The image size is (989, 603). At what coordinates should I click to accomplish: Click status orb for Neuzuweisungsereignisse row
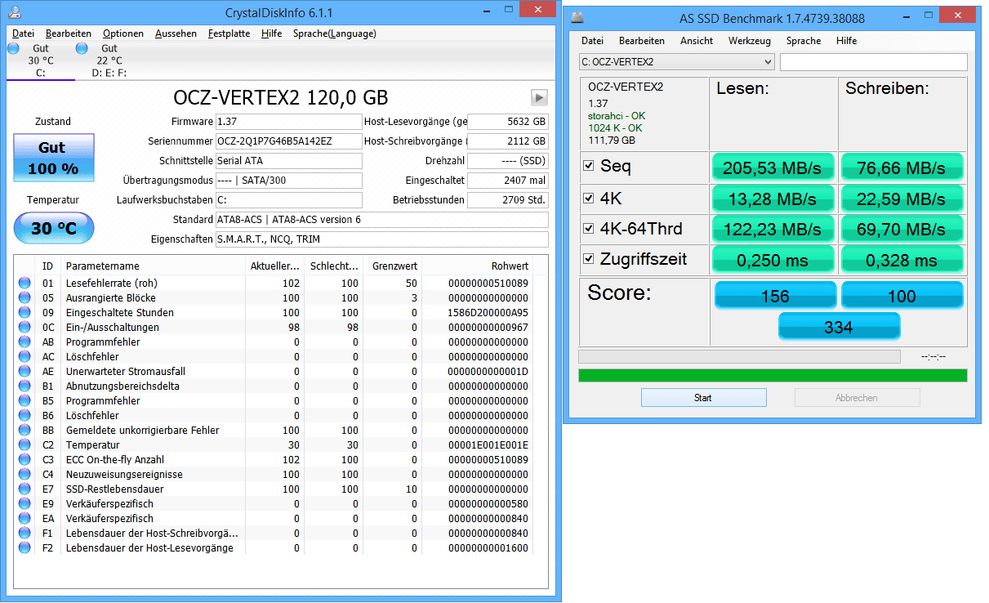pyautogui.click(x=25, y=475)
